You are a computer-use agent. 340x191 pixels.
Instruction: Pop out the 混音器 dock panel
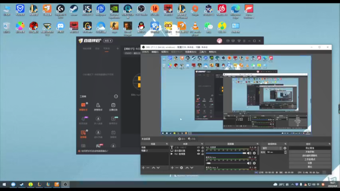(x=258, y=144)
